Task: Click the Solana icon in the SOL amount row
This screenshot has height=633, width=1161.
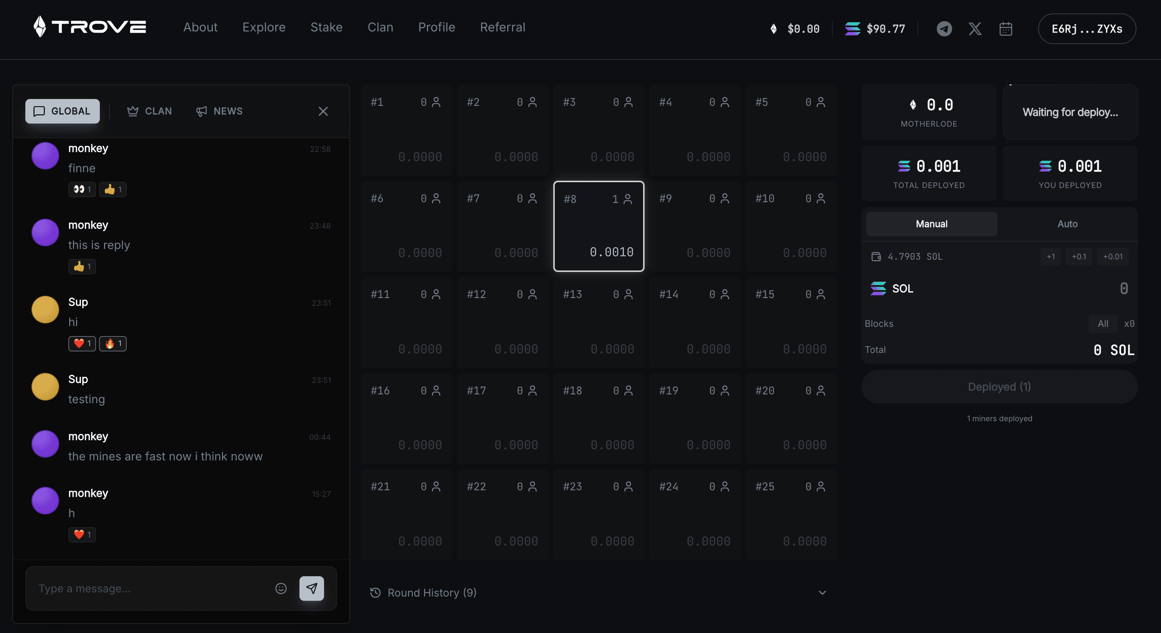Action: tap(878, 288)
